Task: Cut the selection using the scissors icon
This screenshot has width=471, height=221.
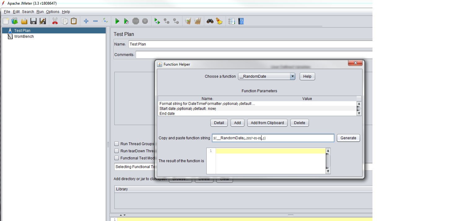Action: tap(55, 21)
